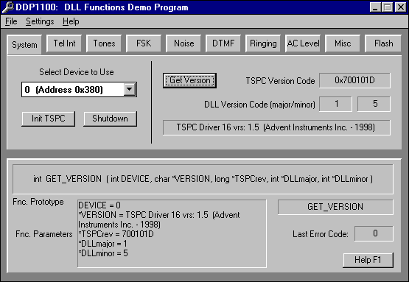Click the GET_VERSION function name field

(x=335, y=207)
